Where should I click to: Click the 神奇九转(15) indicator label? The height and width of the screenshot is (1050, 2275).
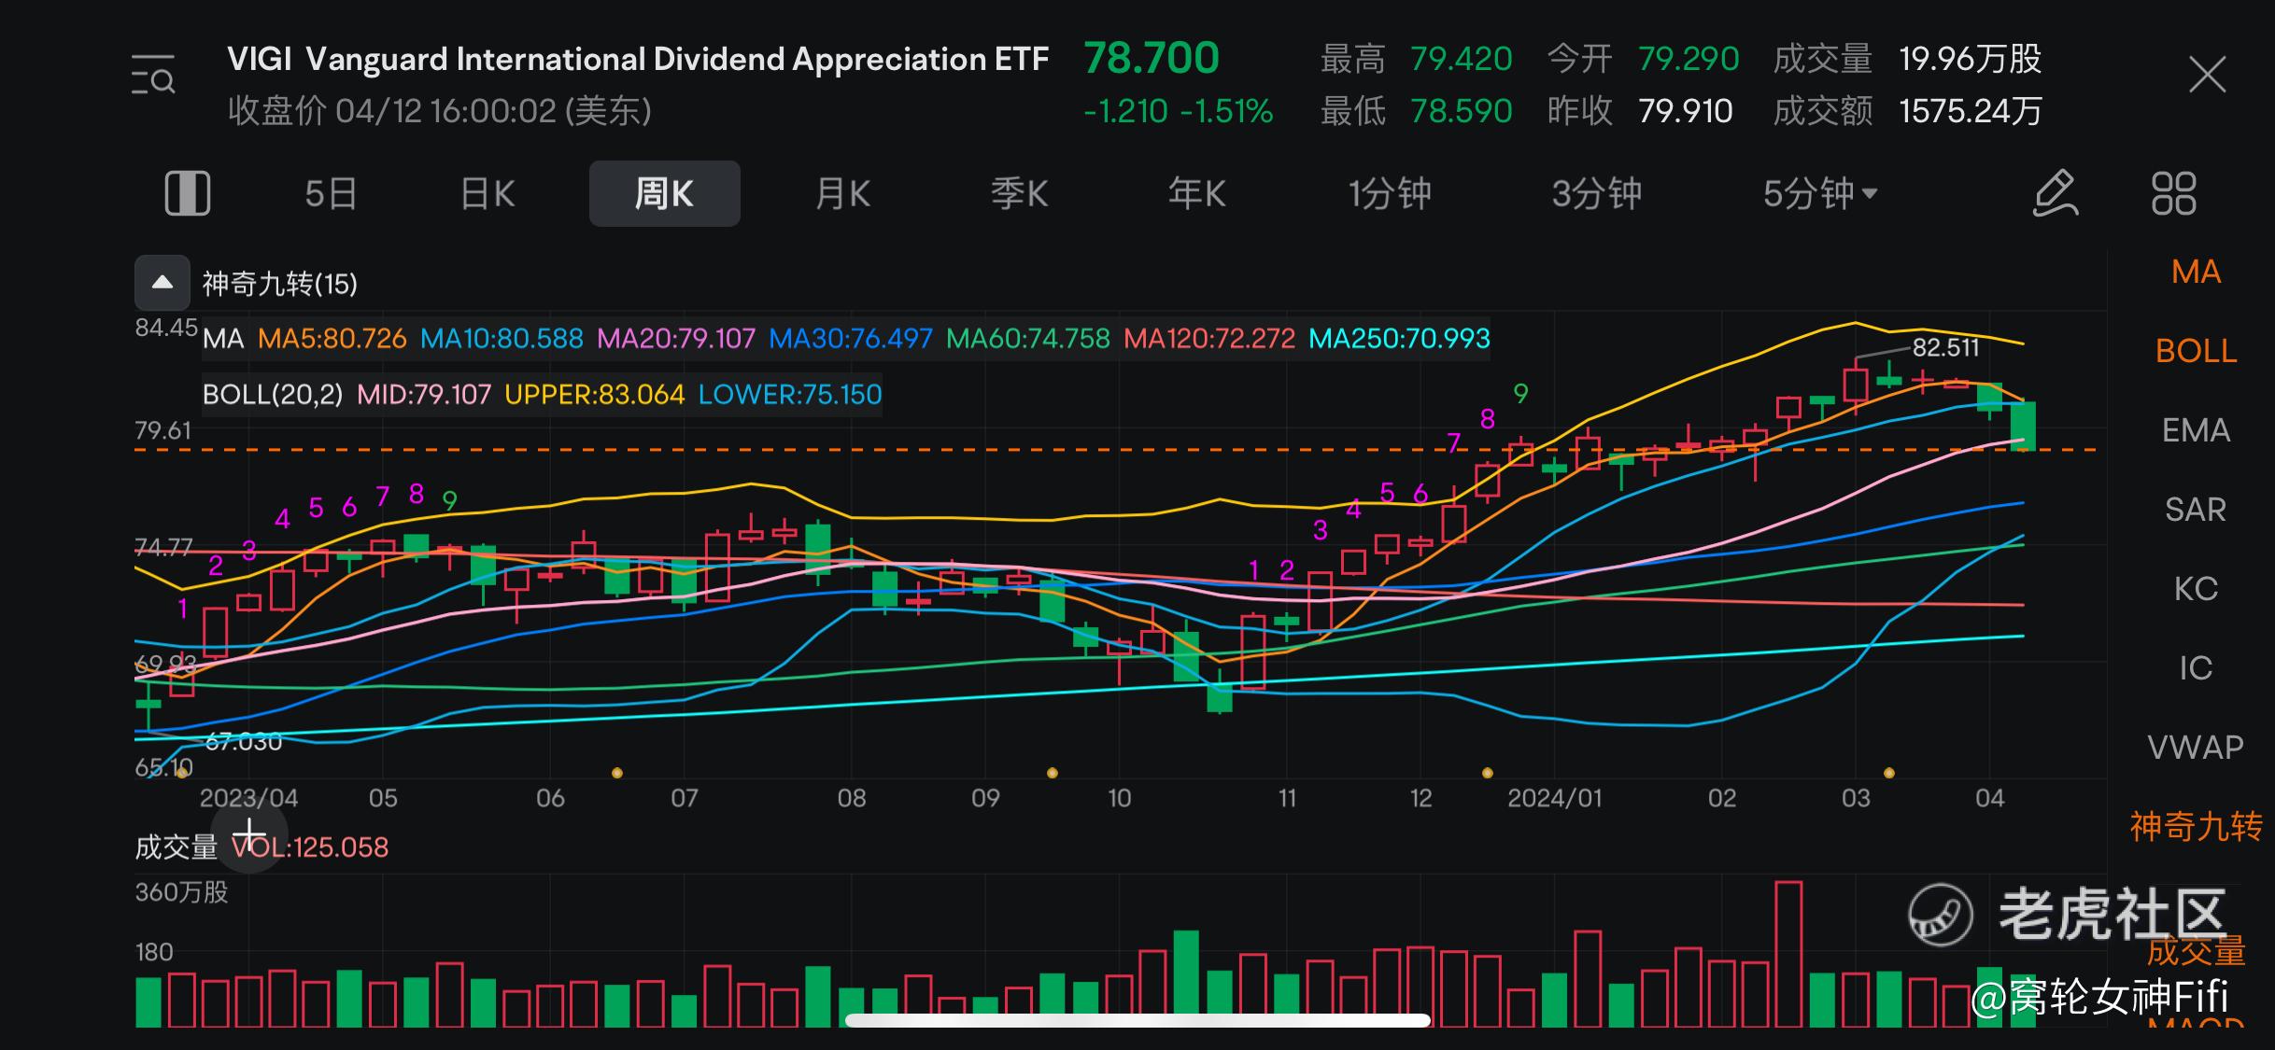(280, 284)
